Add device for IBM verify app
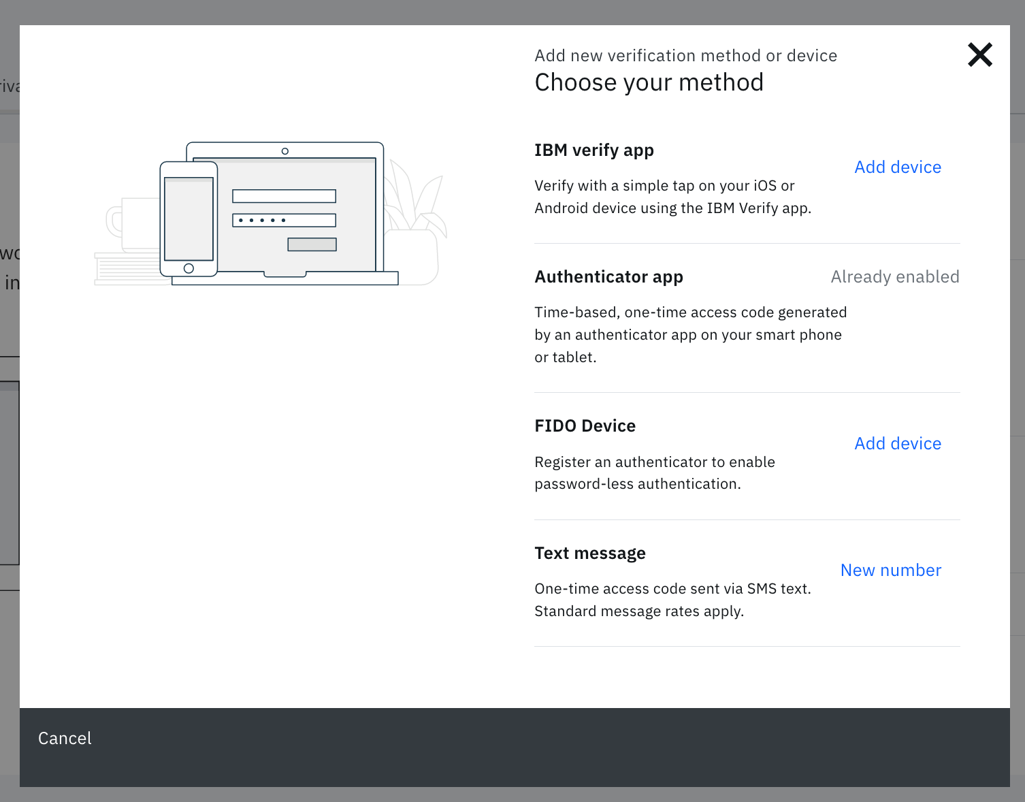1025x802 pixels. 898,167
